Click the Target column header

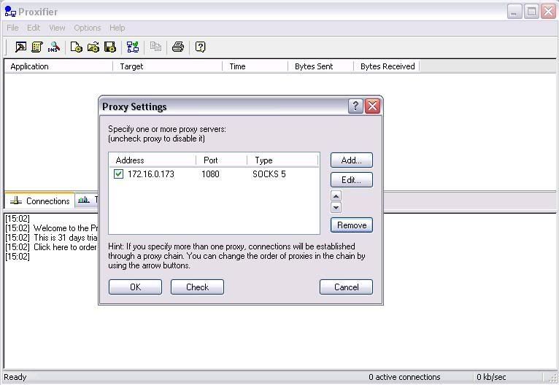168,66
